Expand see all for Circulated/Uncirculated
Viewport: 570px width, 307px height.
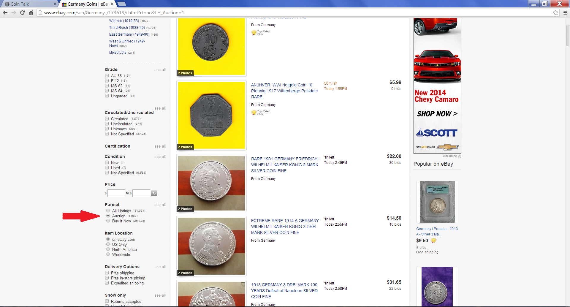160,108
